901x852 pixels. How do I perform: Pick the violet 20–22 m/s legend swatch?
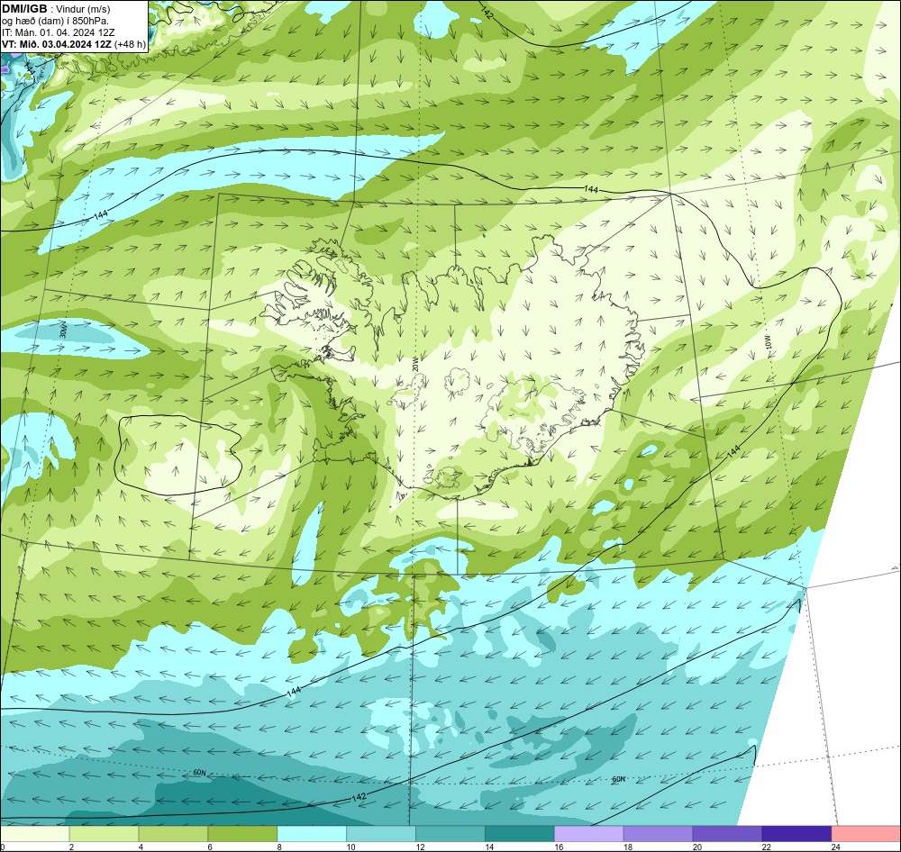pyautogui.click(x=727, y=834)
